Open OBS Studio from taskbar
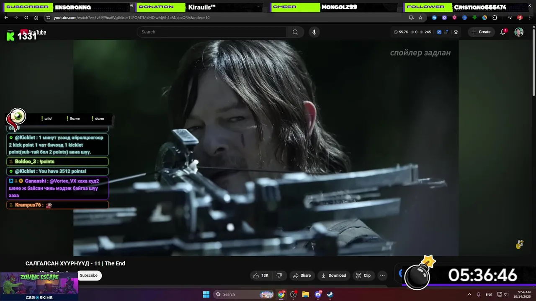 [294, 294]
